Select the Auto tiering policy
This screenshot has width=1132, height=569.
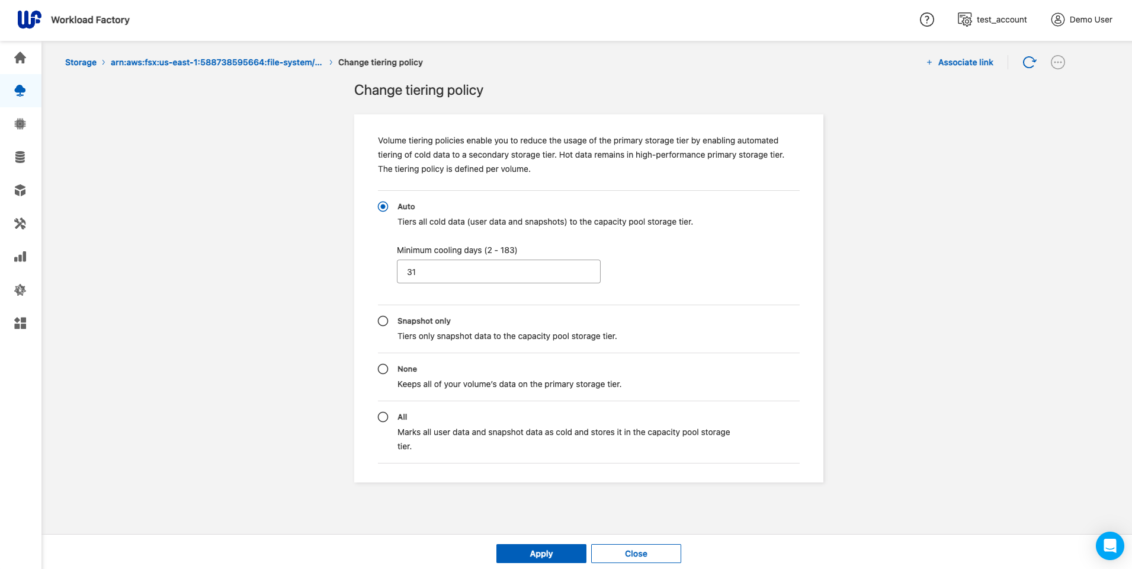(x=383, y=207)
